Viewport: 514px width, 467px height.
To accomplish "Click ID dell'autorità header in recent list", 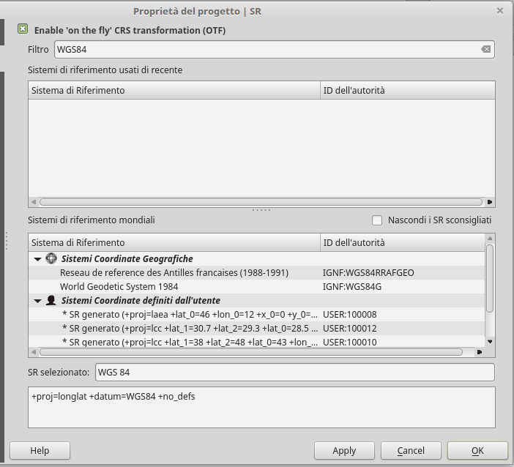I will pos(407,90).
